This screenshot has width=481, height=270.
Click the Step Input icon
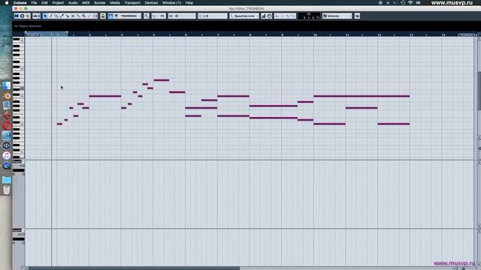264,16
